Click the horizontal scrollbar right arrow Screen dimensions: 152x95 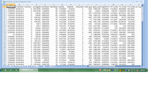[x=139, y=66]
